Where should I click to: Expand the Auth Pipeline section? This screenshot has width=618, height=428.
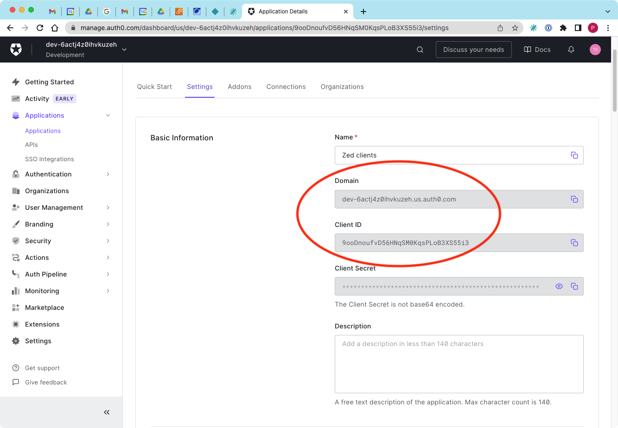click(x=108, y=274)
